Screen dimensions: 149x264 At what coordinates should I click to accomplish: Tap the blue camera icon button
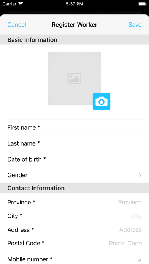[x=101, y=101]
